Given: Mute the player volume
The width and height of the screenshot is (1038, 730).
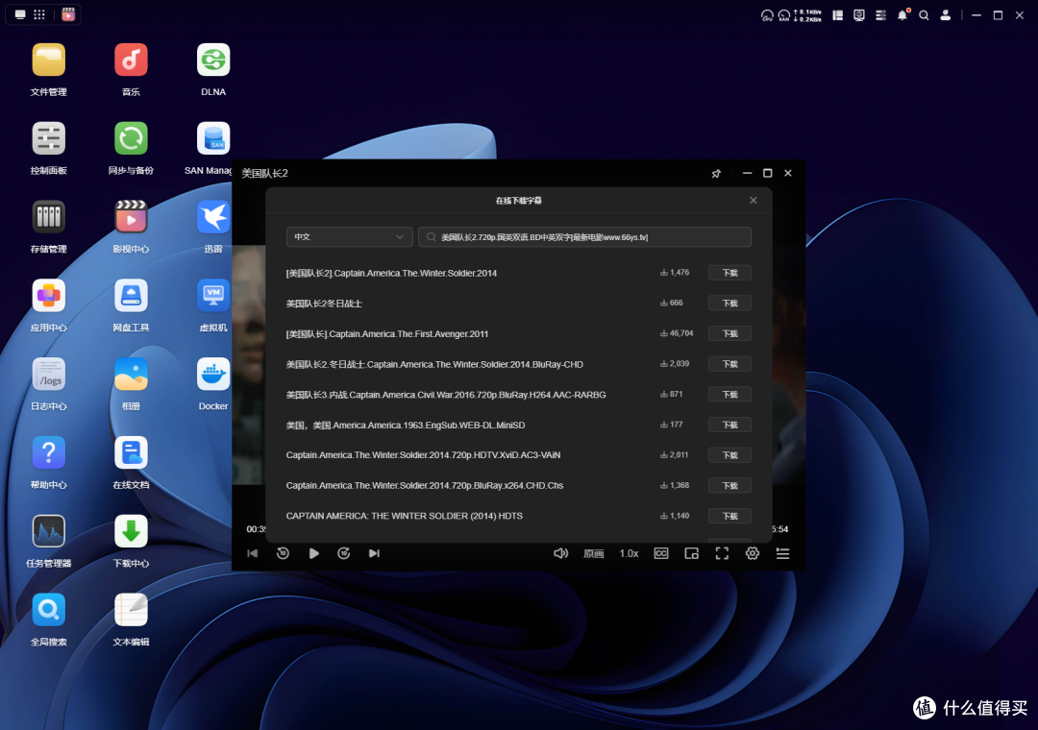Looking at the screenshot, I should [560, 553].
